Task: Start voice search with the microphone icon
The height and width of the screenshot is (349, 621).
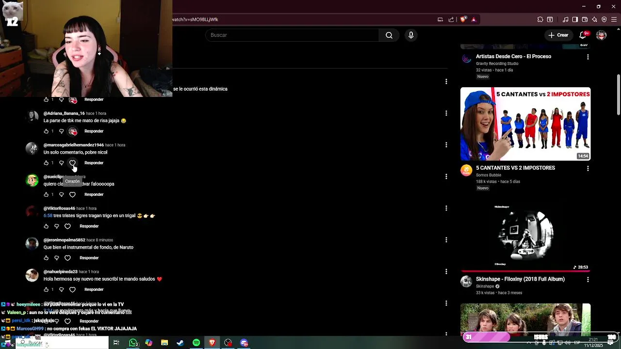Action: coord(411,35)
